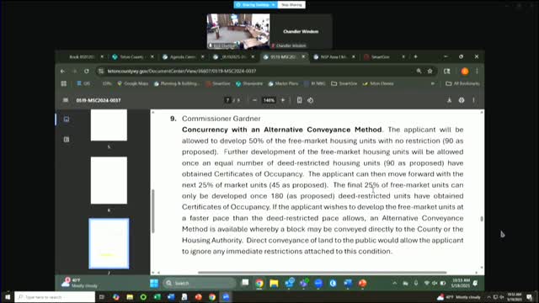This screenshot has height=303, width=539.
Task: Show document outline in PDF sidebar
Action: (x=67, y=140)
